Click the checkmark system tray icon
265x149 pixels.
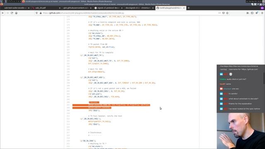(258, 4)
